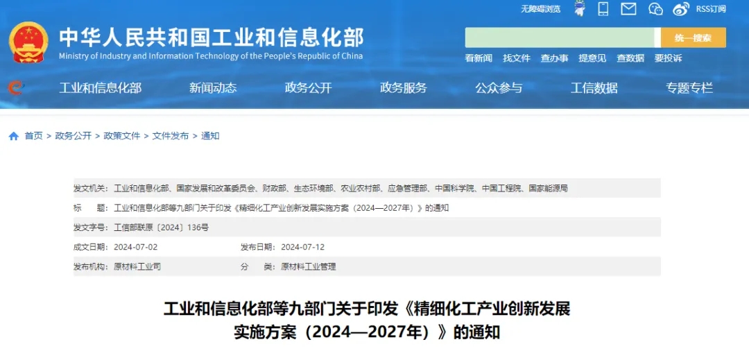Open the RSS订阅 link

tap(711, 8)
